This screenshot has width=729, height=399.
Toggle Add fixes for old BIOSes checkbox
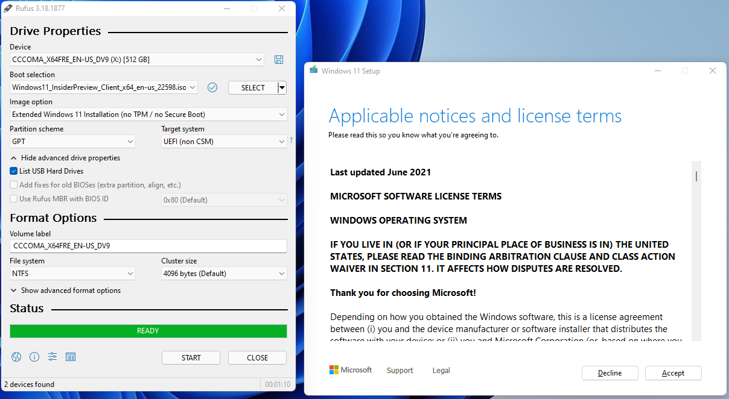pyautogui.click(x=14, y=185)
